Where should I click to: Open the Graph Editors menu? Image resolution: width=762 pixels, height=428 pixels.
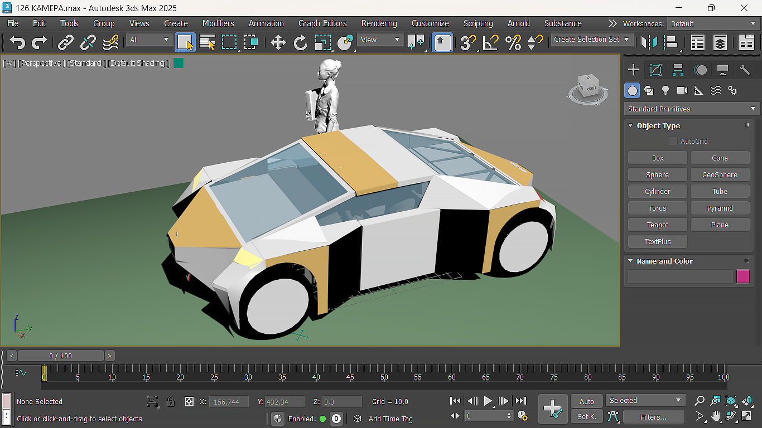point(322,23)
